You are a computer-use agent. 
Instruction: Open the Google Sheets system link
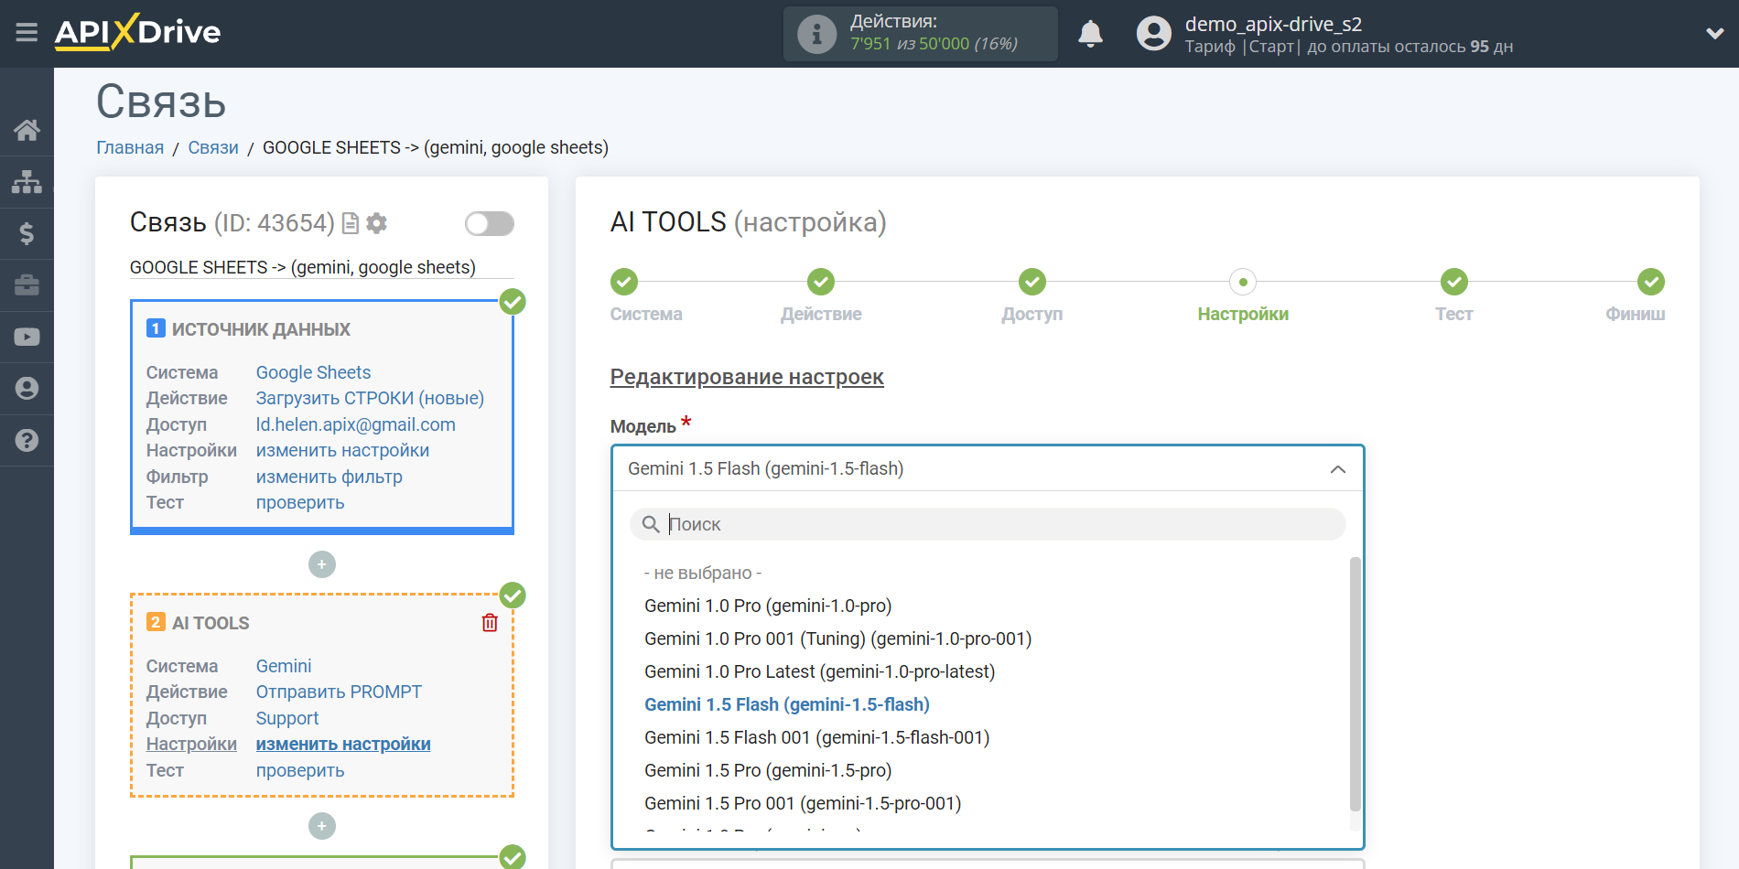[313, 372]
